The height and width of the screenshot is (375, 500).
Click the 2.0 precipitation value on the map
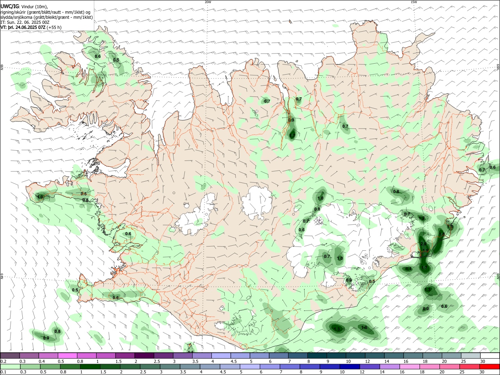(423, 244)
